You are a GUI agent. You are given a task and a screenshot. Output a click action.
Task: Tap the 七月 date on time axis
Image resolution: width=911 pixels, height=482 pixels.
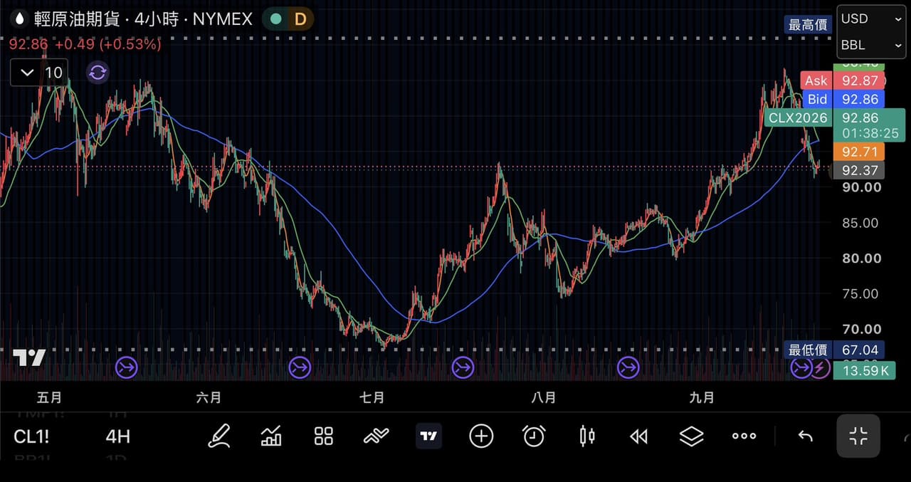click(372, 397)
